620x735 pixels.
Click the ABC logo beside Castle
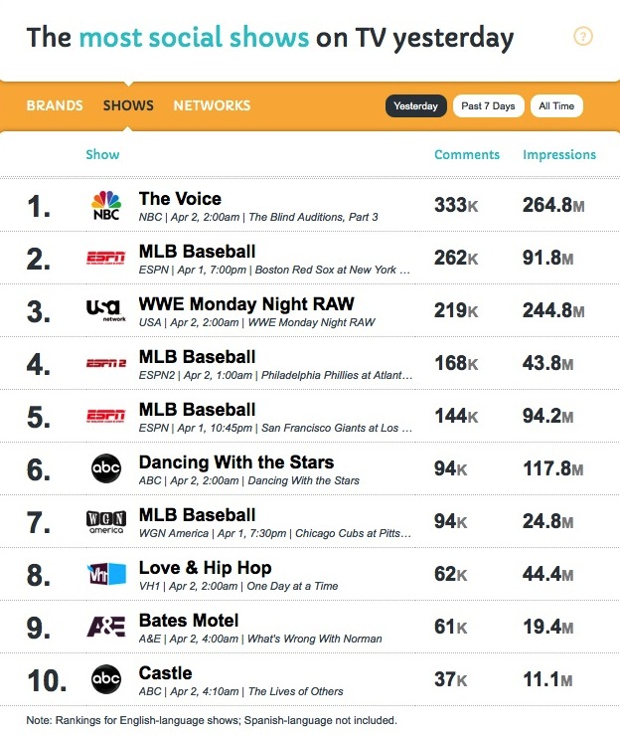click(x=105, y=679)
